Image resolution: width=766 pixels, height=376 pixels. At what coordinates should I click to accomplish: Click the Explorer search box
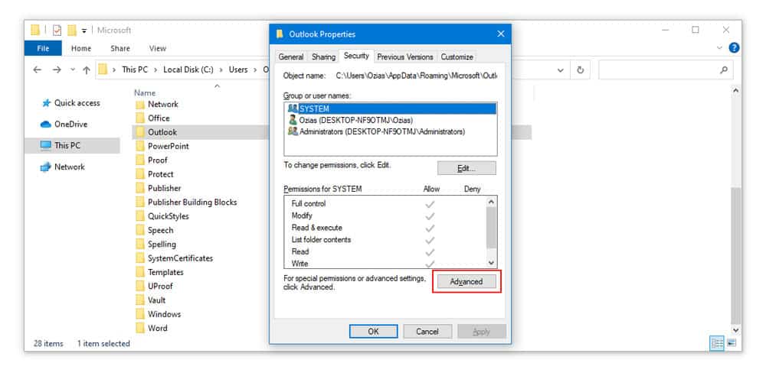(x=666, y=70)
